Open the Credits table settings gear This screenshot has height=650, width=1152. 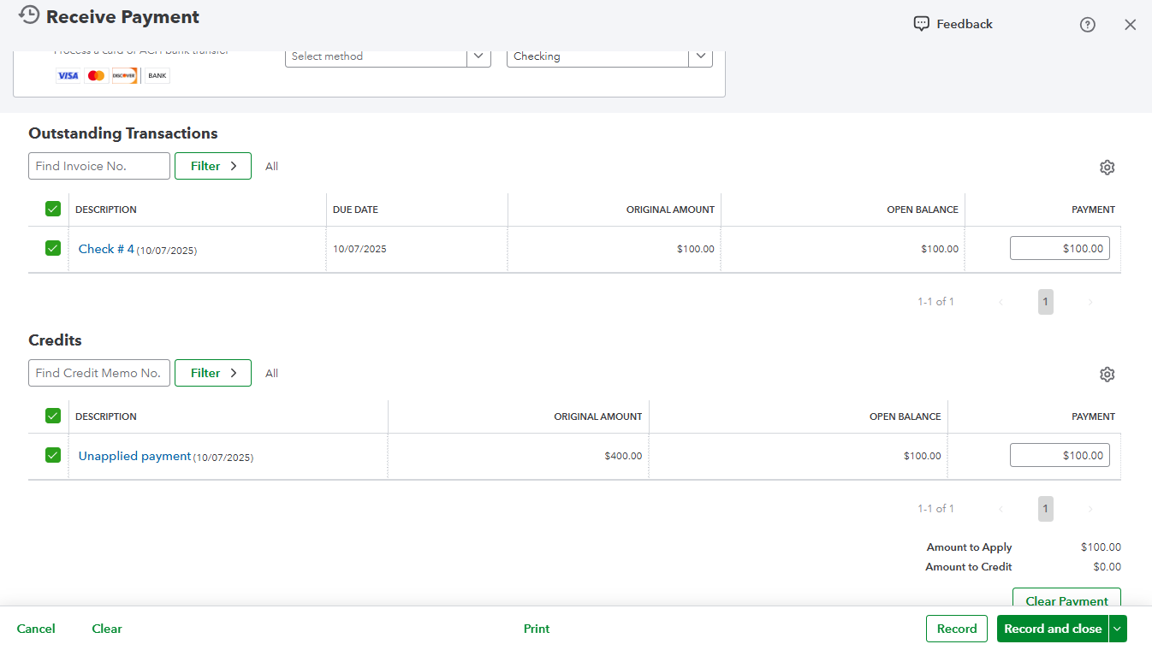1107,374
